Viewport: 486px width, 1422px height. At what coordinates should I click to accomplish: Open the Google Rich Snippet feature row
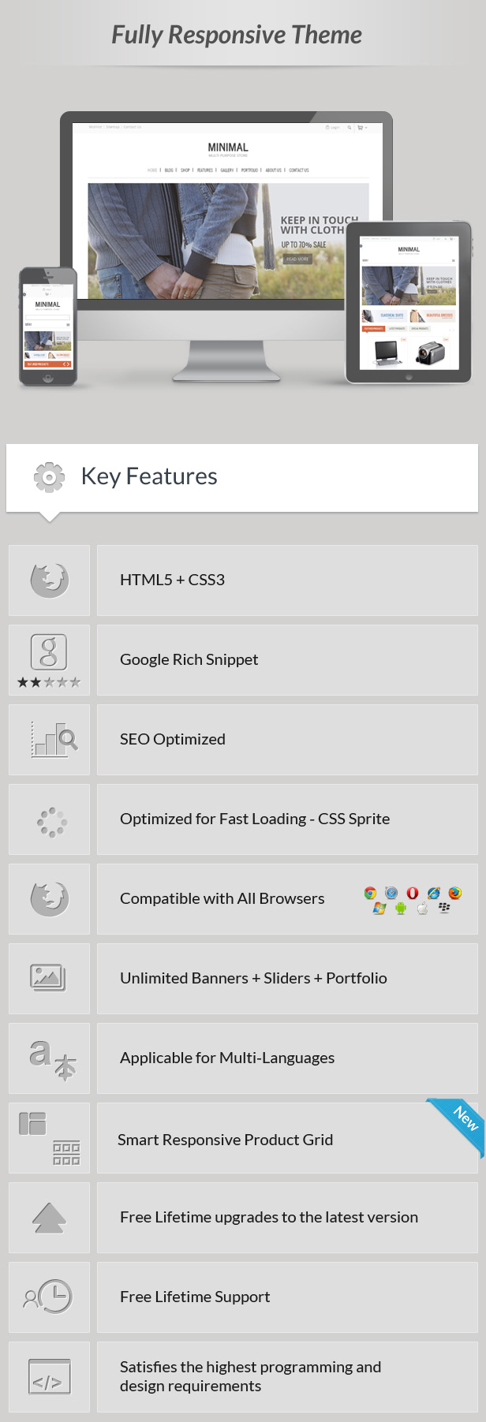[287, 660]
